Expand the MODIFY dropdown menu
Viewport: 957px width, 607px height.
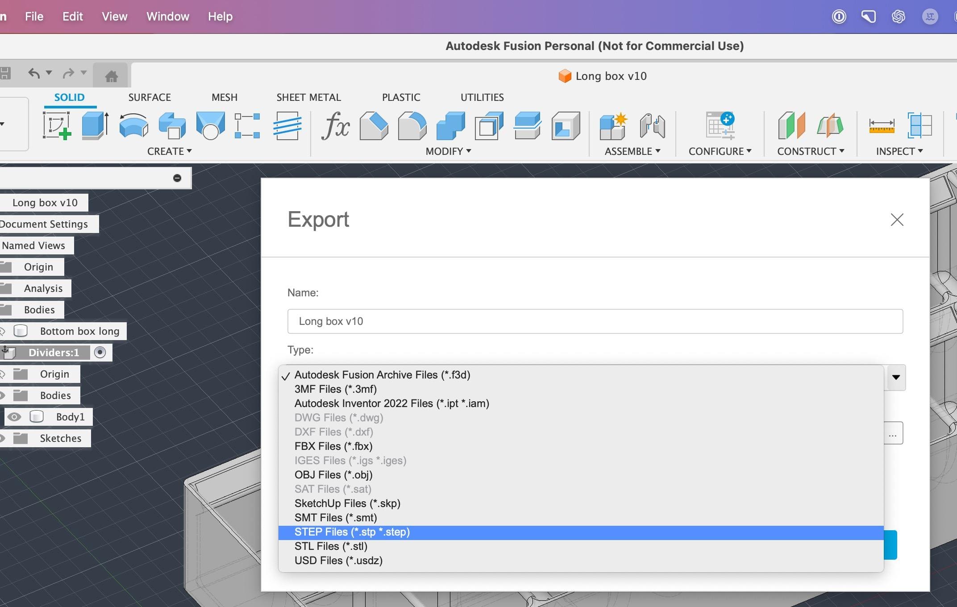point(448,151)
